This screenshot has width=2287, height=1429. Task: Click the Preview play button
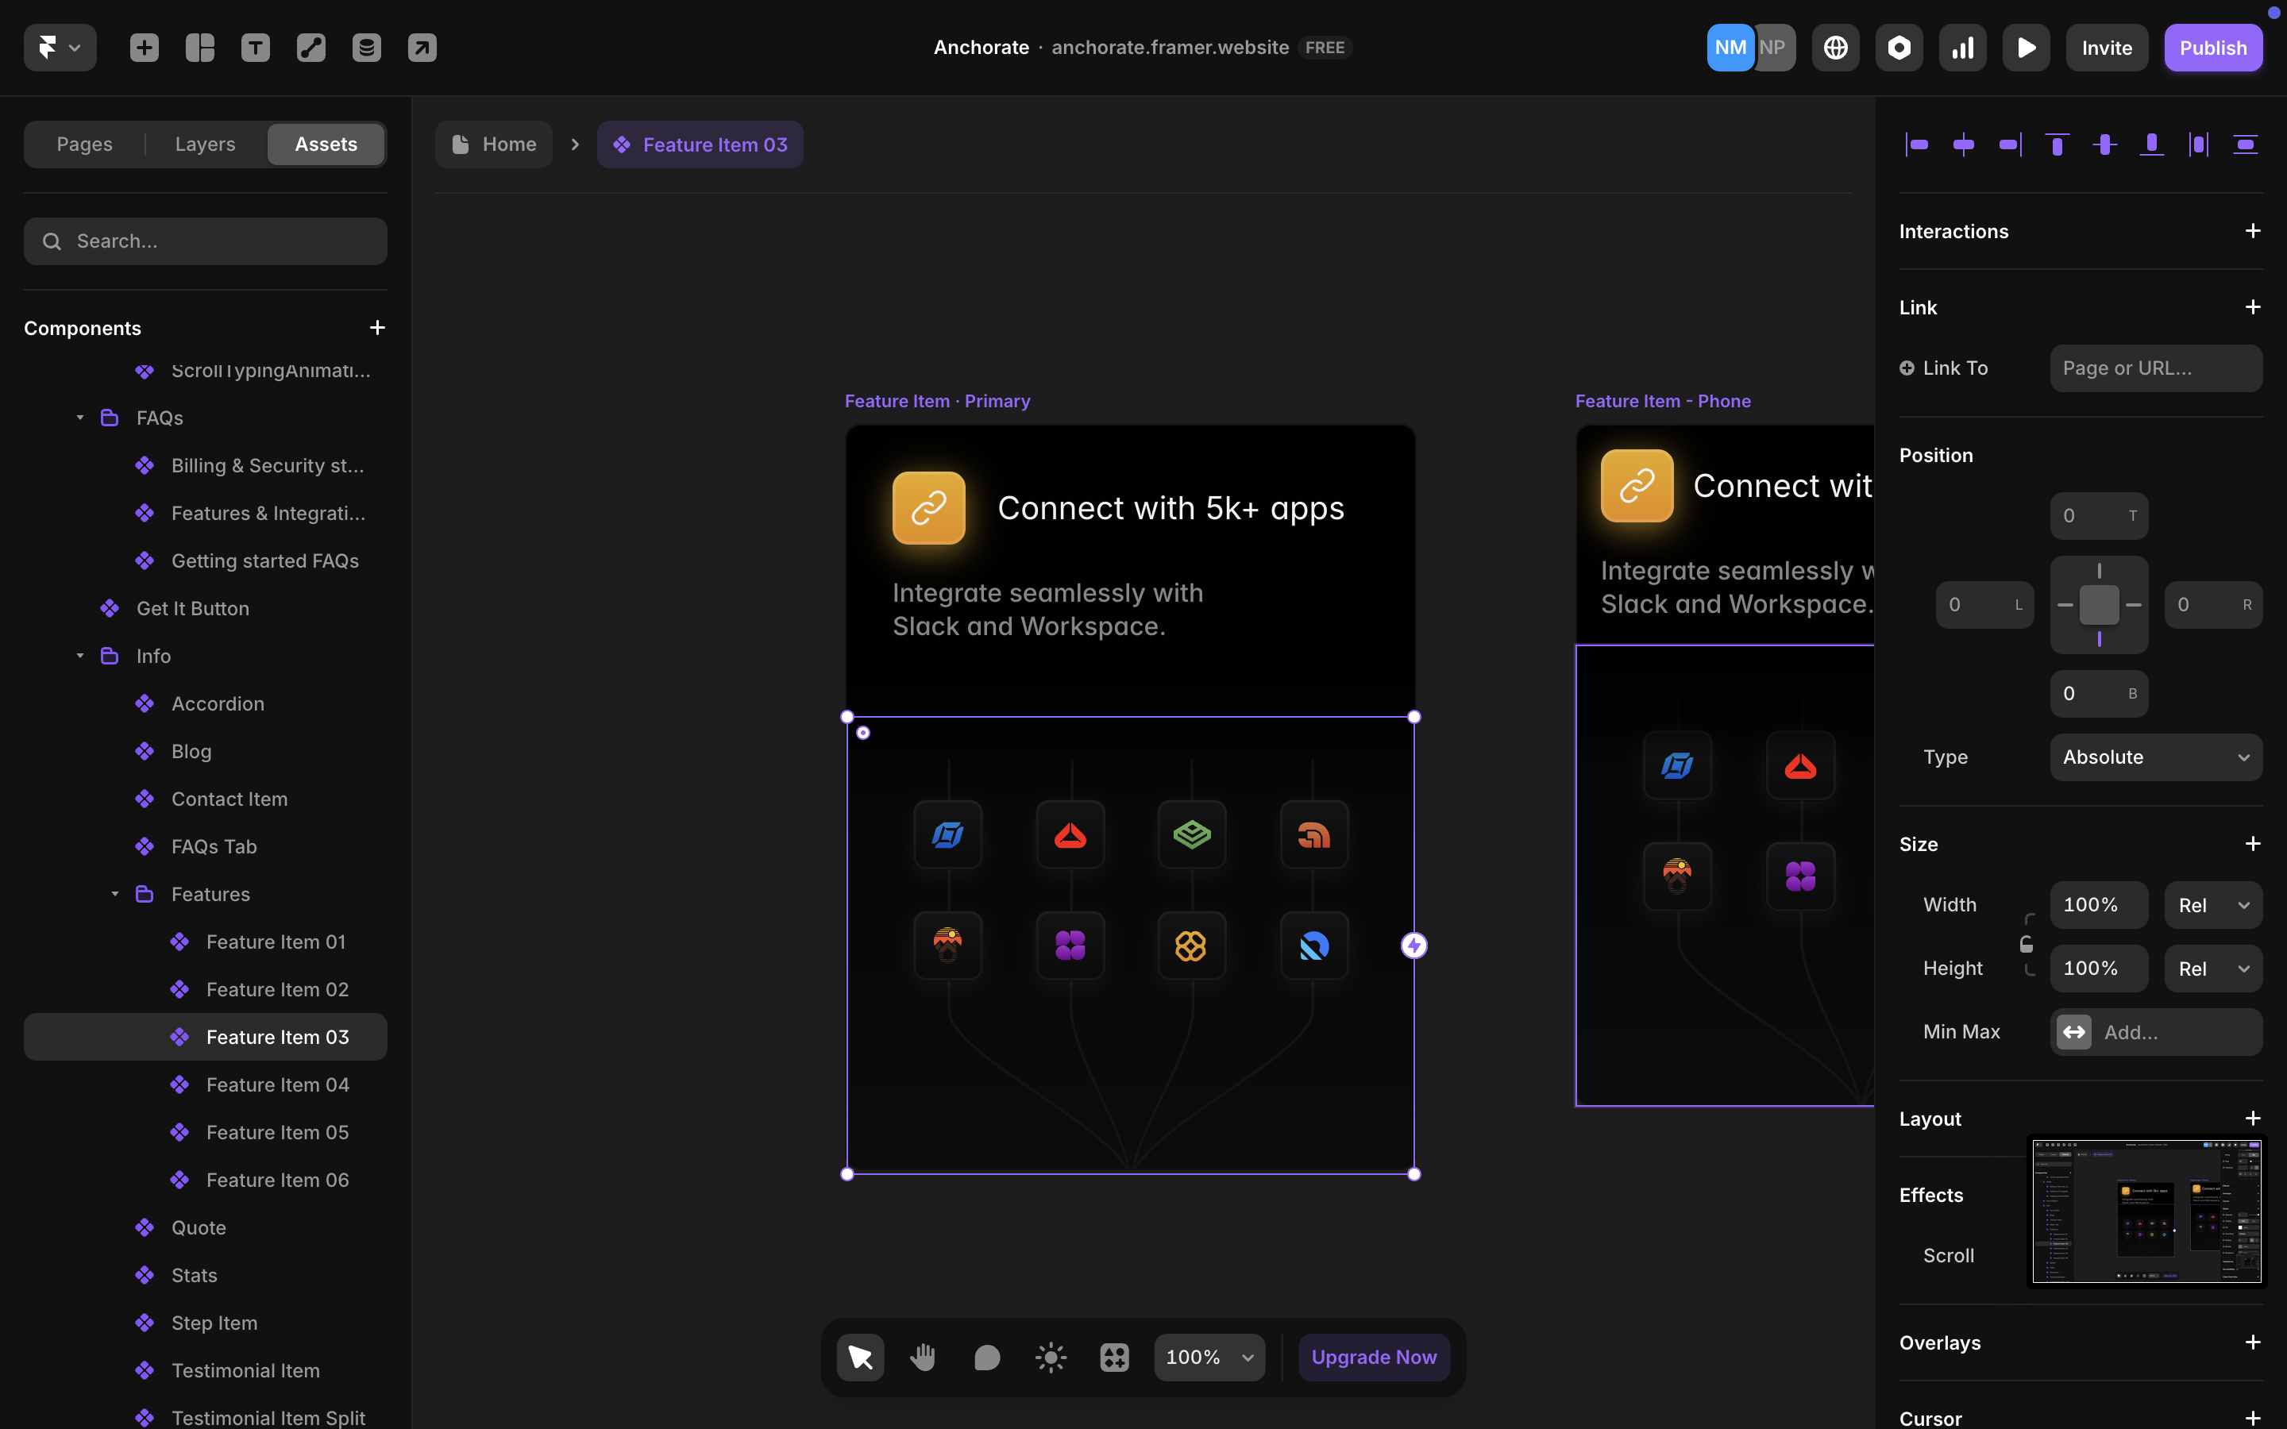2025,48
